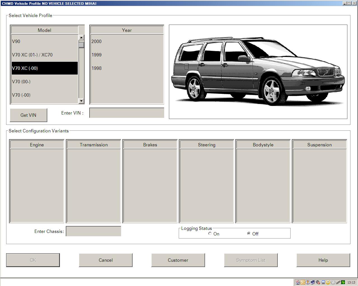Click the disabled Symptom List button
Screen dimensions: 358x286
pyautogui.click(x=251, y=260)
